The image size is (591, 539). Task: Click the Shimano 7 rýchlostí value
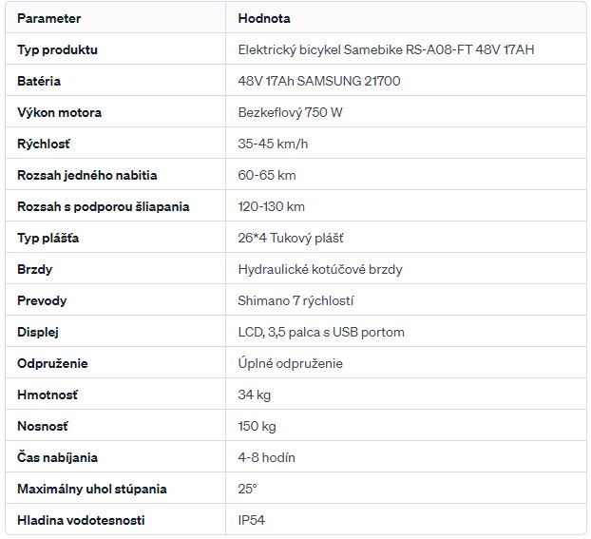tap(295, 300)
